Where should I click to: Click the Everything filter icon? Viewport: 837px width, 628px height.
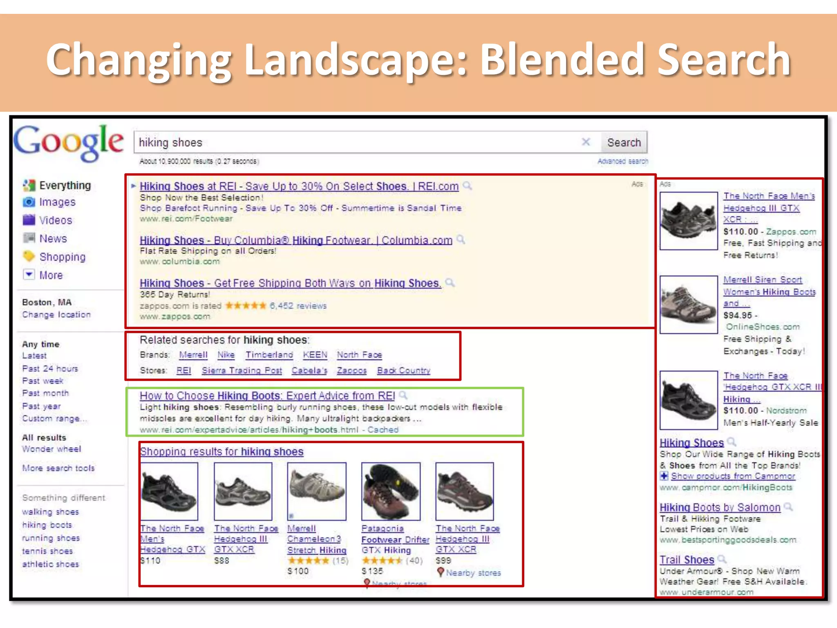pos(29,186)
